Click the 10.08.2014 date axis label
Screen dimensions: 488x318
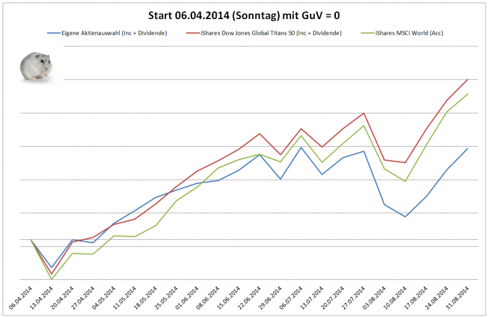395,298
